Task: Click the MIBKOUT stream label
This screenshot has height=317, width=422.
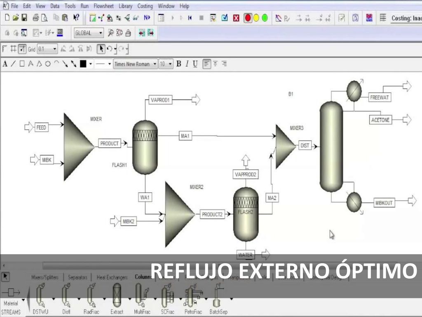Action: (384, 203)
